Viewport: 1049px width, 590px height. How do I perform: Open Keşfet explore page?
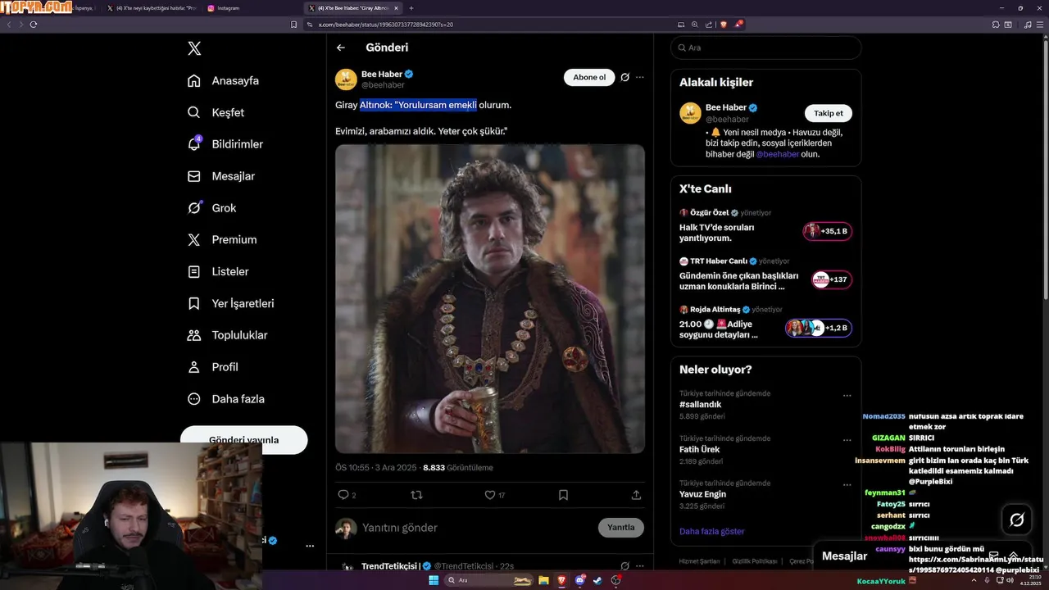216,112
